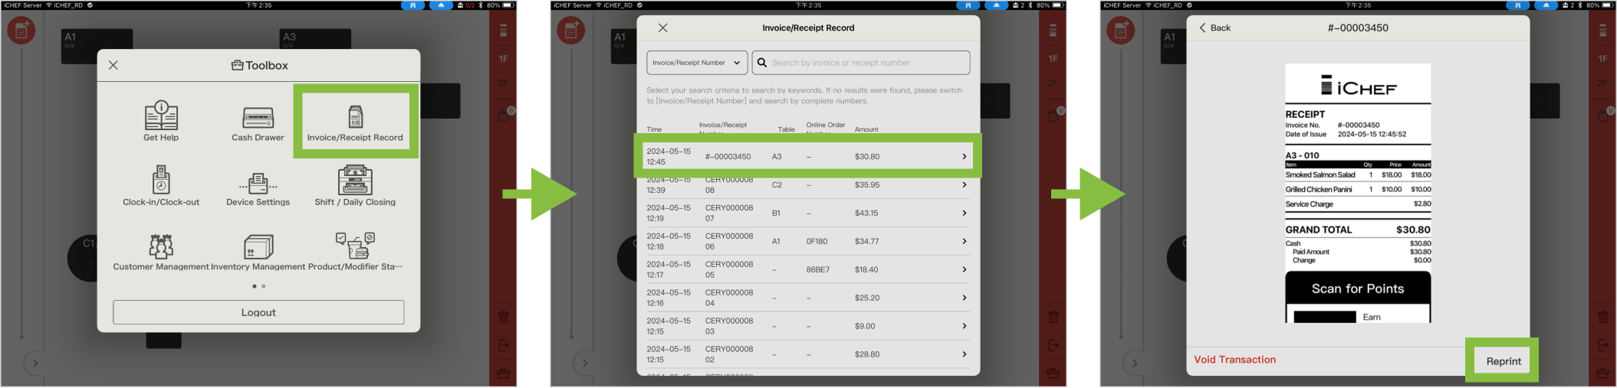Open Product/Modifier Status icon

(355, 252)
